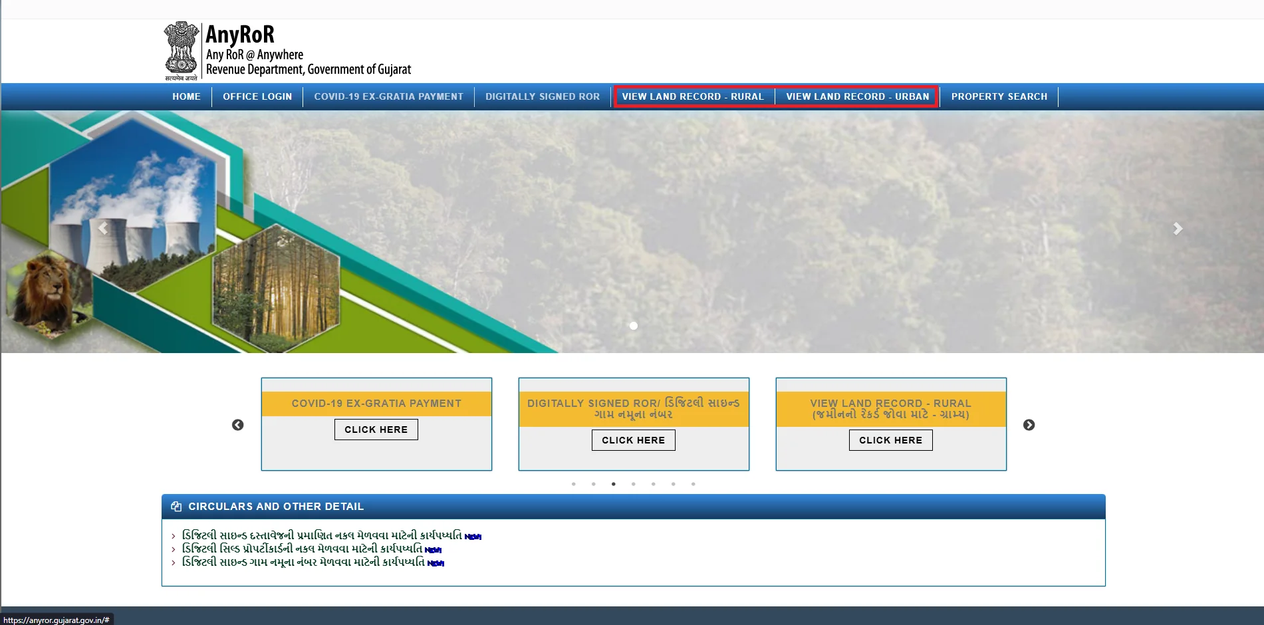Screen dimensions: 1264x625
Task: Switch to the PROPERTY SEARCH tab
Action: click(x=999, y=96)
